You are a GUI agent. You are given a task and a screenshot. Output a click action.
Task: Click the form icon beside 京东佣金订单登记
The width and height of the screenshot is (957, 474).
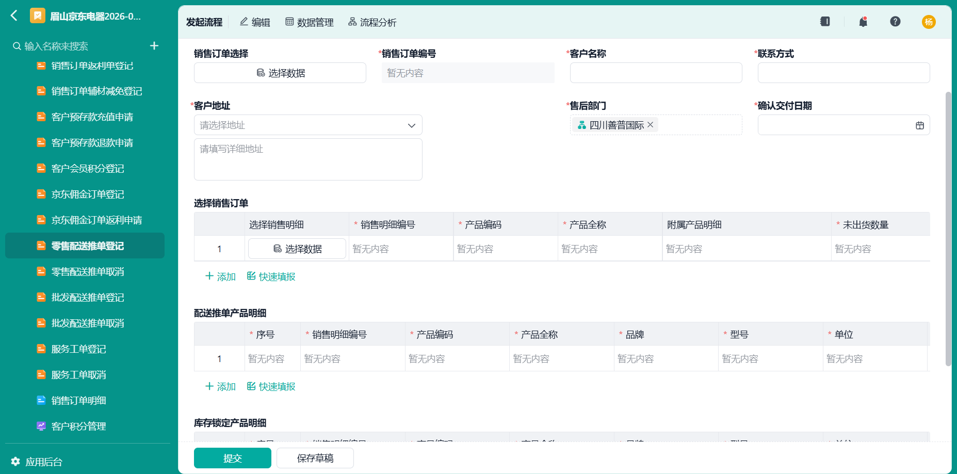coord(41,194)
